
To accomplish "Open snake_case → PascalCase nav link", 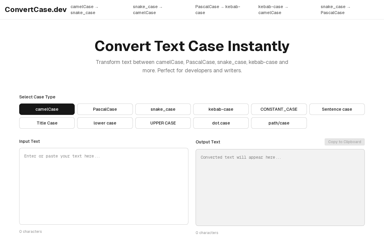I will (x=336, y=10).
